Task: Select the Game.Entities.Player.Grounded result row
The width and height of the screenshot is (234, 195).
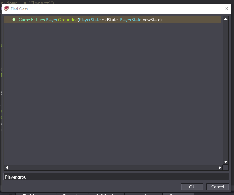Action: click(113, 20)
